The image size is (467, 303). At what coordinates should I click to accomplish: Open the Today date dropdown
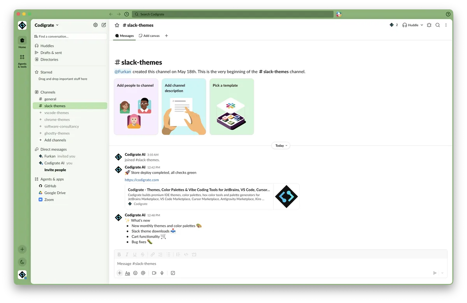coord(281,146)
